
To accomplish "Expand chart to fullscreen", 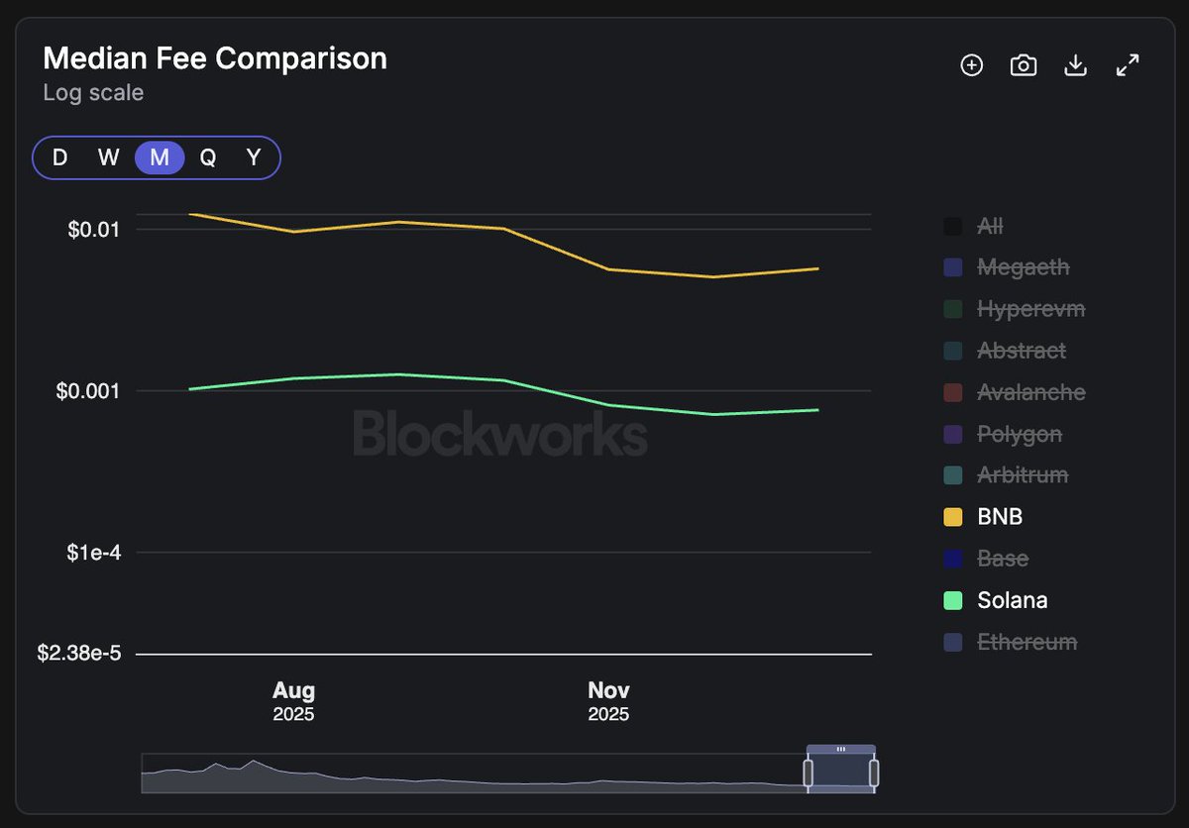I will coord(1128,65).
